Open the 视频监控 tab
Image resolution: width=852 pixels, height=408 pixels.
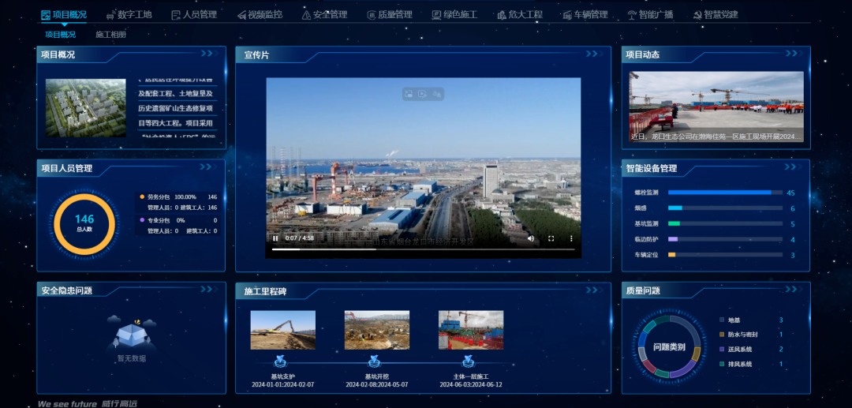(x=260, y=15)
